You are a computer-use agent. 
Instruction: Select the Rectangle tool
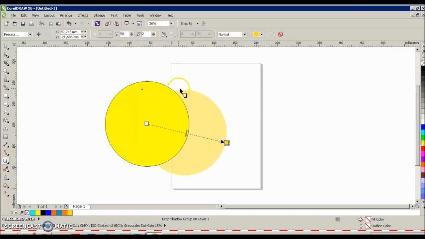tap(6, 96)
